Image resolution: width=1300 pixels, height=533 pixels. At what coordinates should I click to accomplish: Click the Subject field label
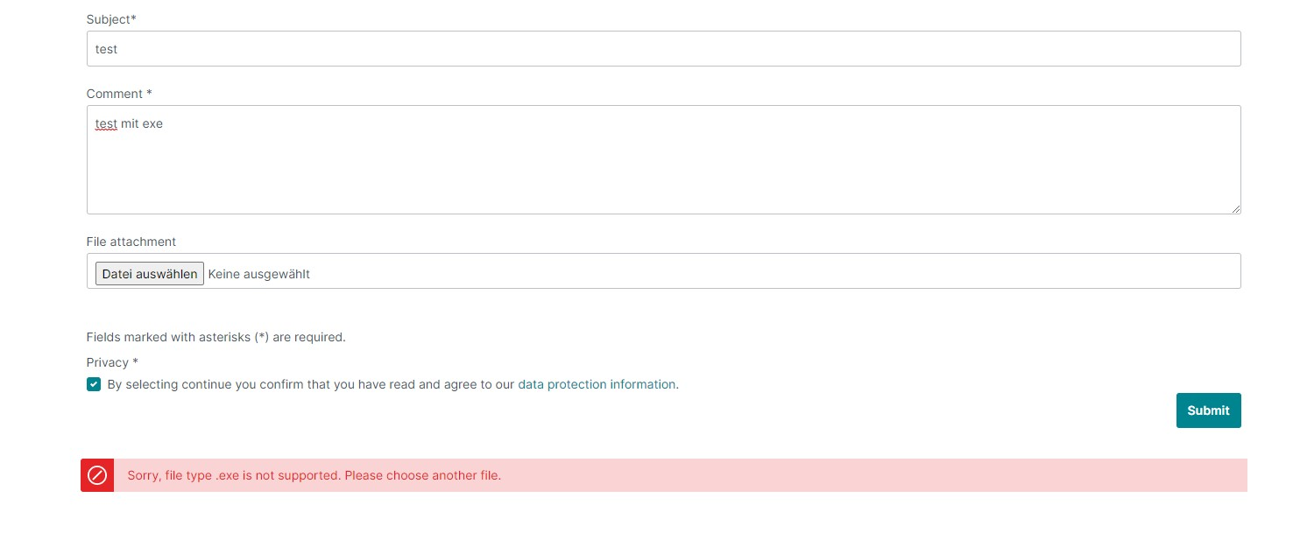click(x=110, y=18)
